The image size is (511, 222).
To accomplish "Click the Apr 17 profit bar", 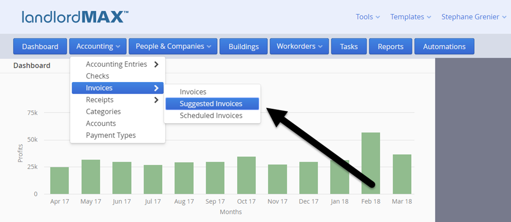I will (x=59, y=180).
